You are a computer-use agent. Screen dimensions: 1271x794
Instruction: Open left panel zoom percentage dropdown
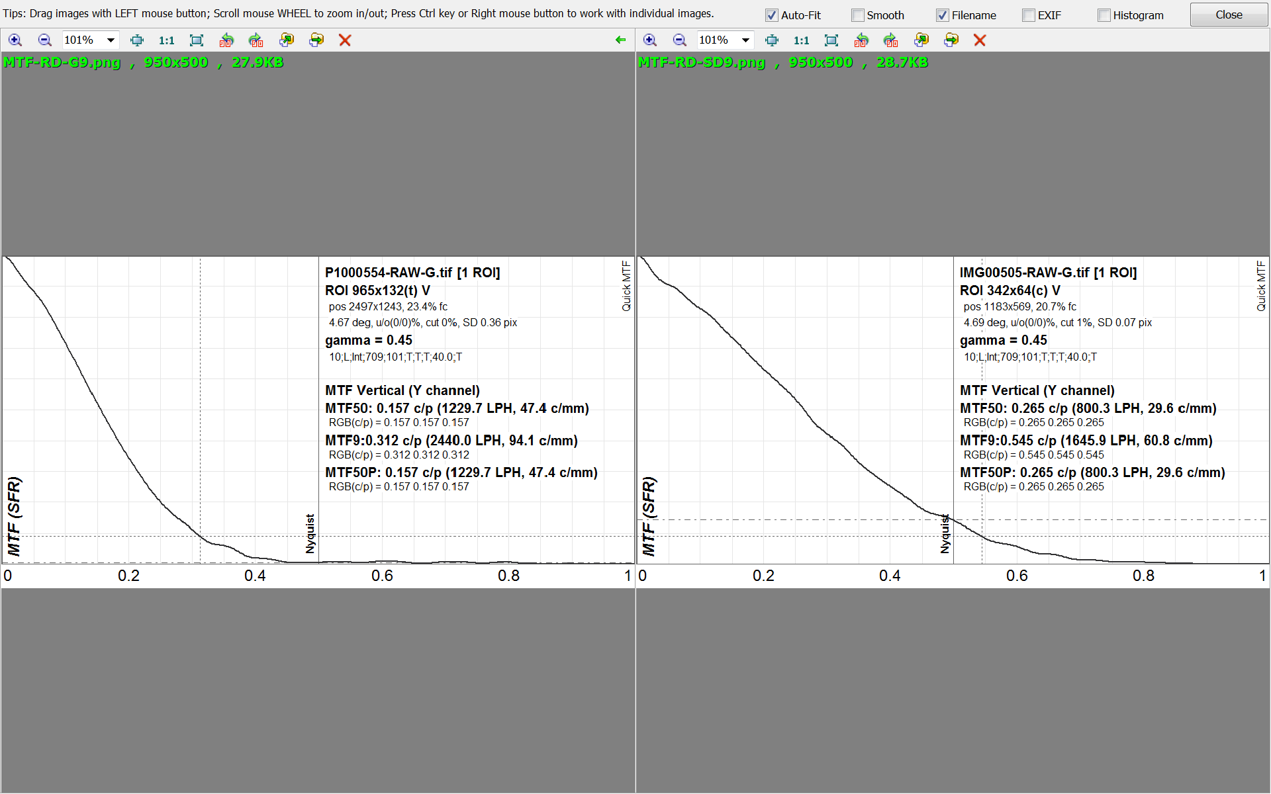(111, 40)
